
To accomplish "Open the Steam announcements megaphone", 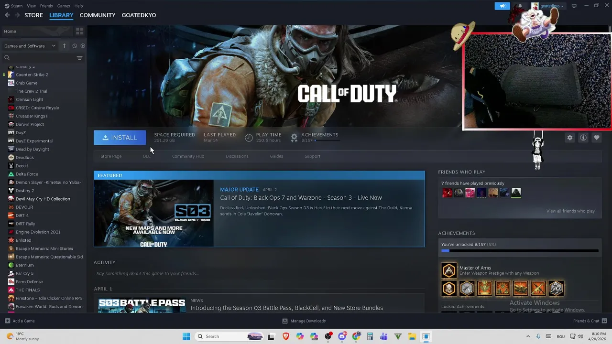I will [x=502, y=6].
